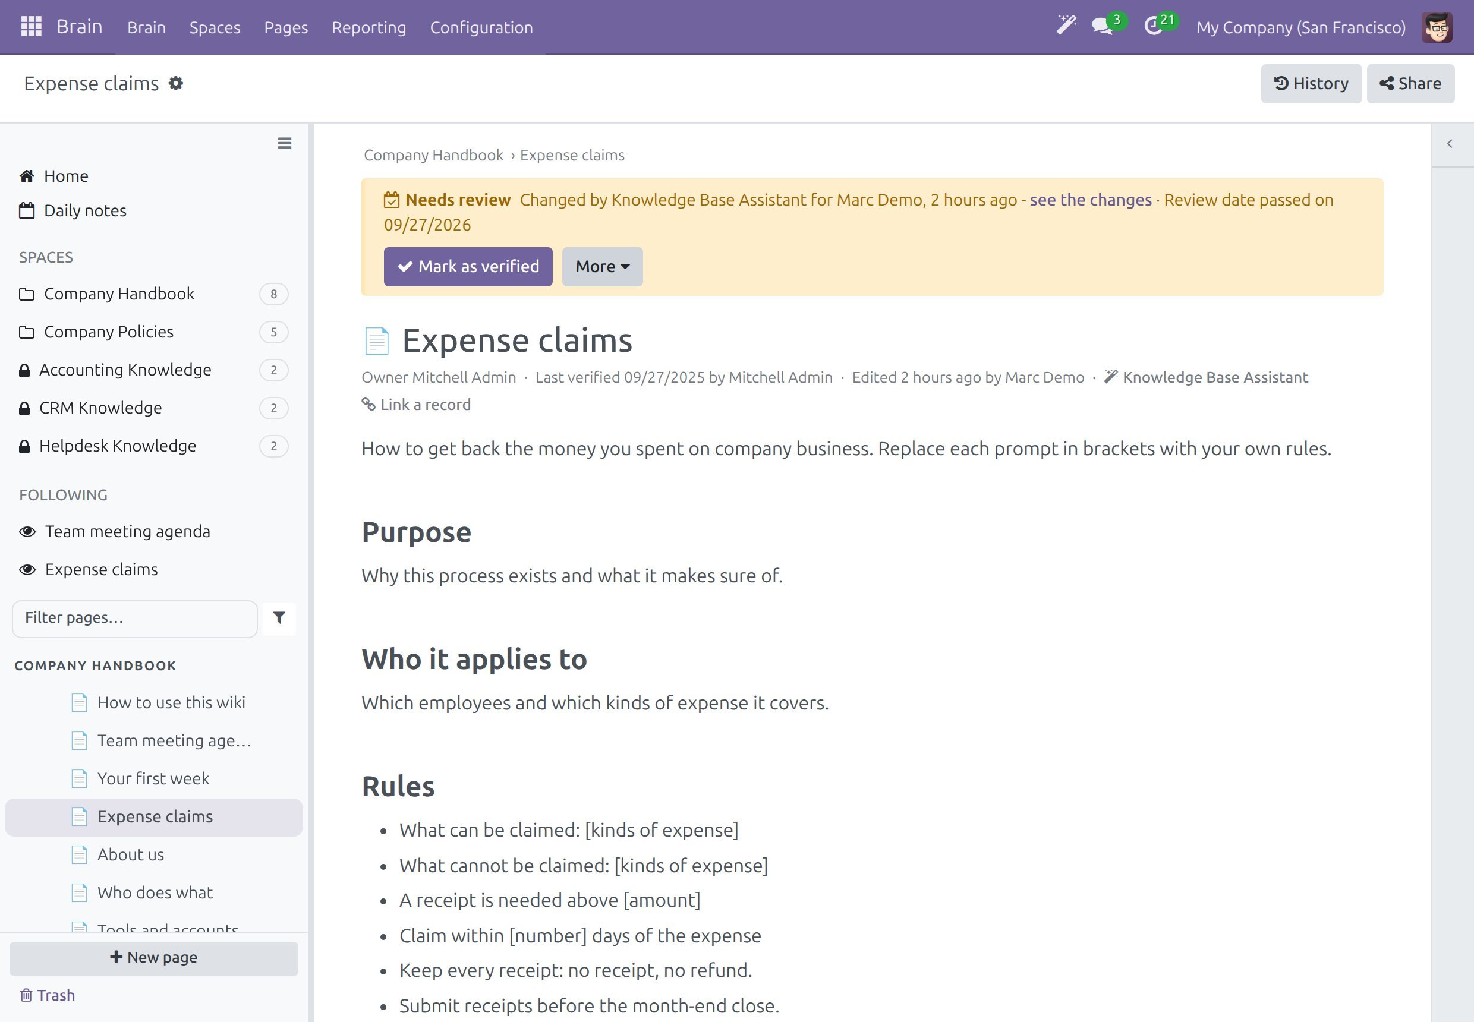Click the Mark as verified button
Viewport: 1474px width, 1022px height.
click(x=468, y=266)
